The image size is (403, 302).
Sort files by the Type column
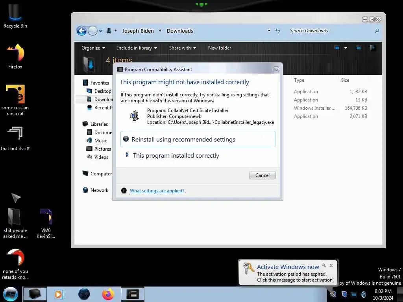(x=299, y=80)
